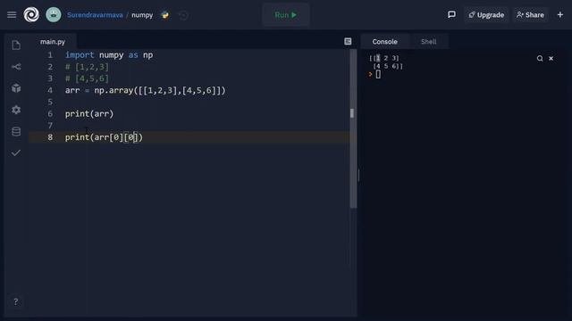
Task: Click the print(arr) line
Action: tap(89, 114)
